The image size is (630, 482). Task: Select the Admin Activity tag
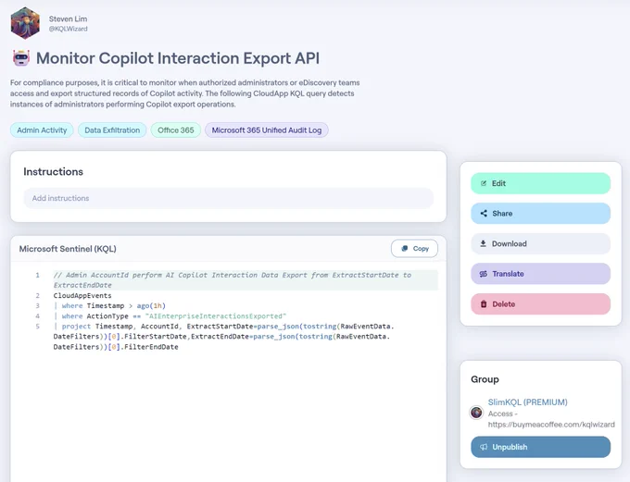pyautogui.click(x=42, y=130)
